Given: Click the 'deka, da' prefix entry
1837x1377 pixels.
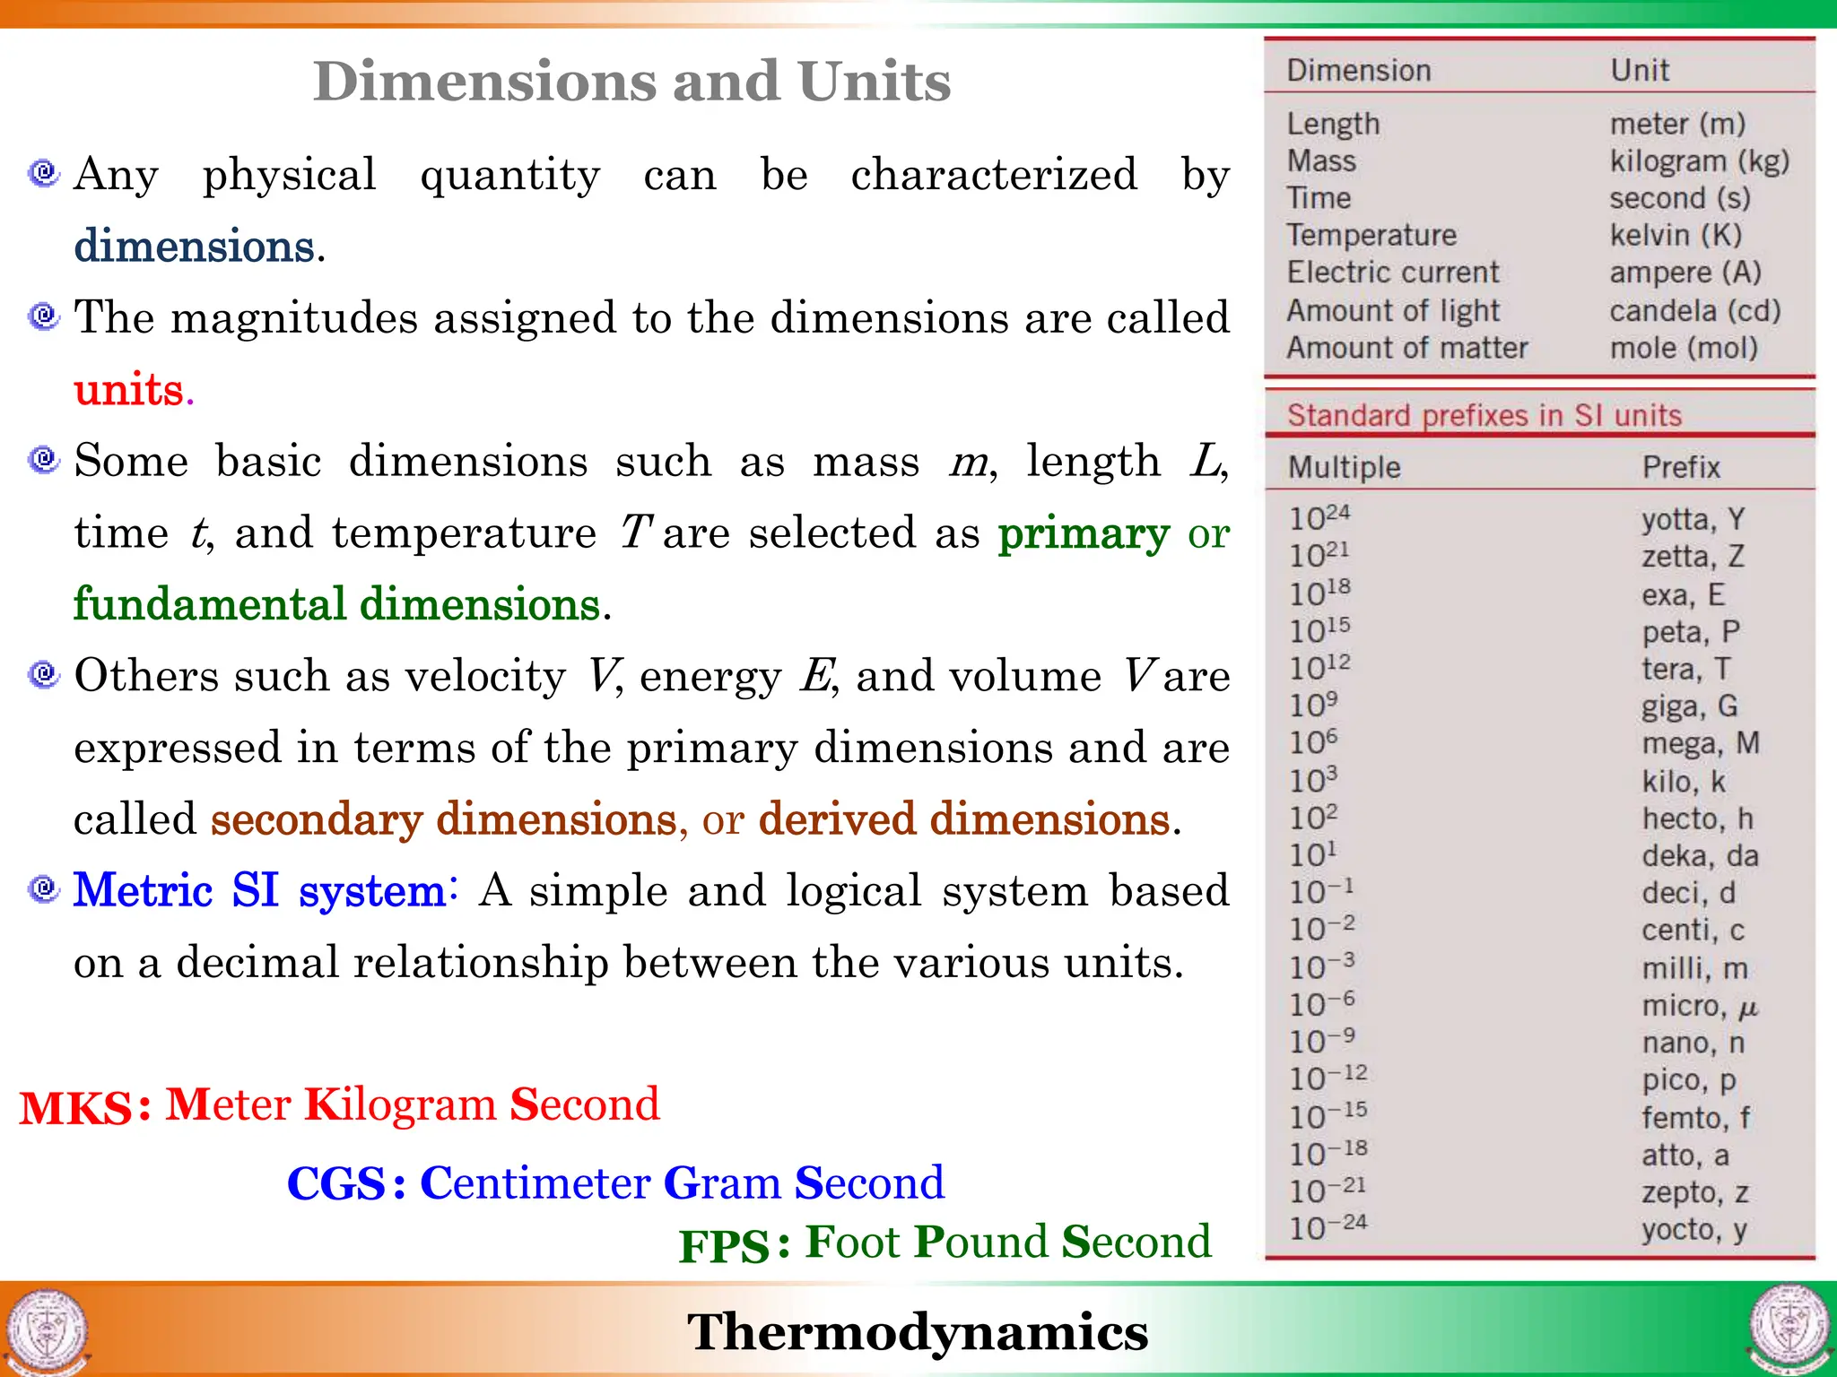Looking at the screenshot, I should [1700, 856].
